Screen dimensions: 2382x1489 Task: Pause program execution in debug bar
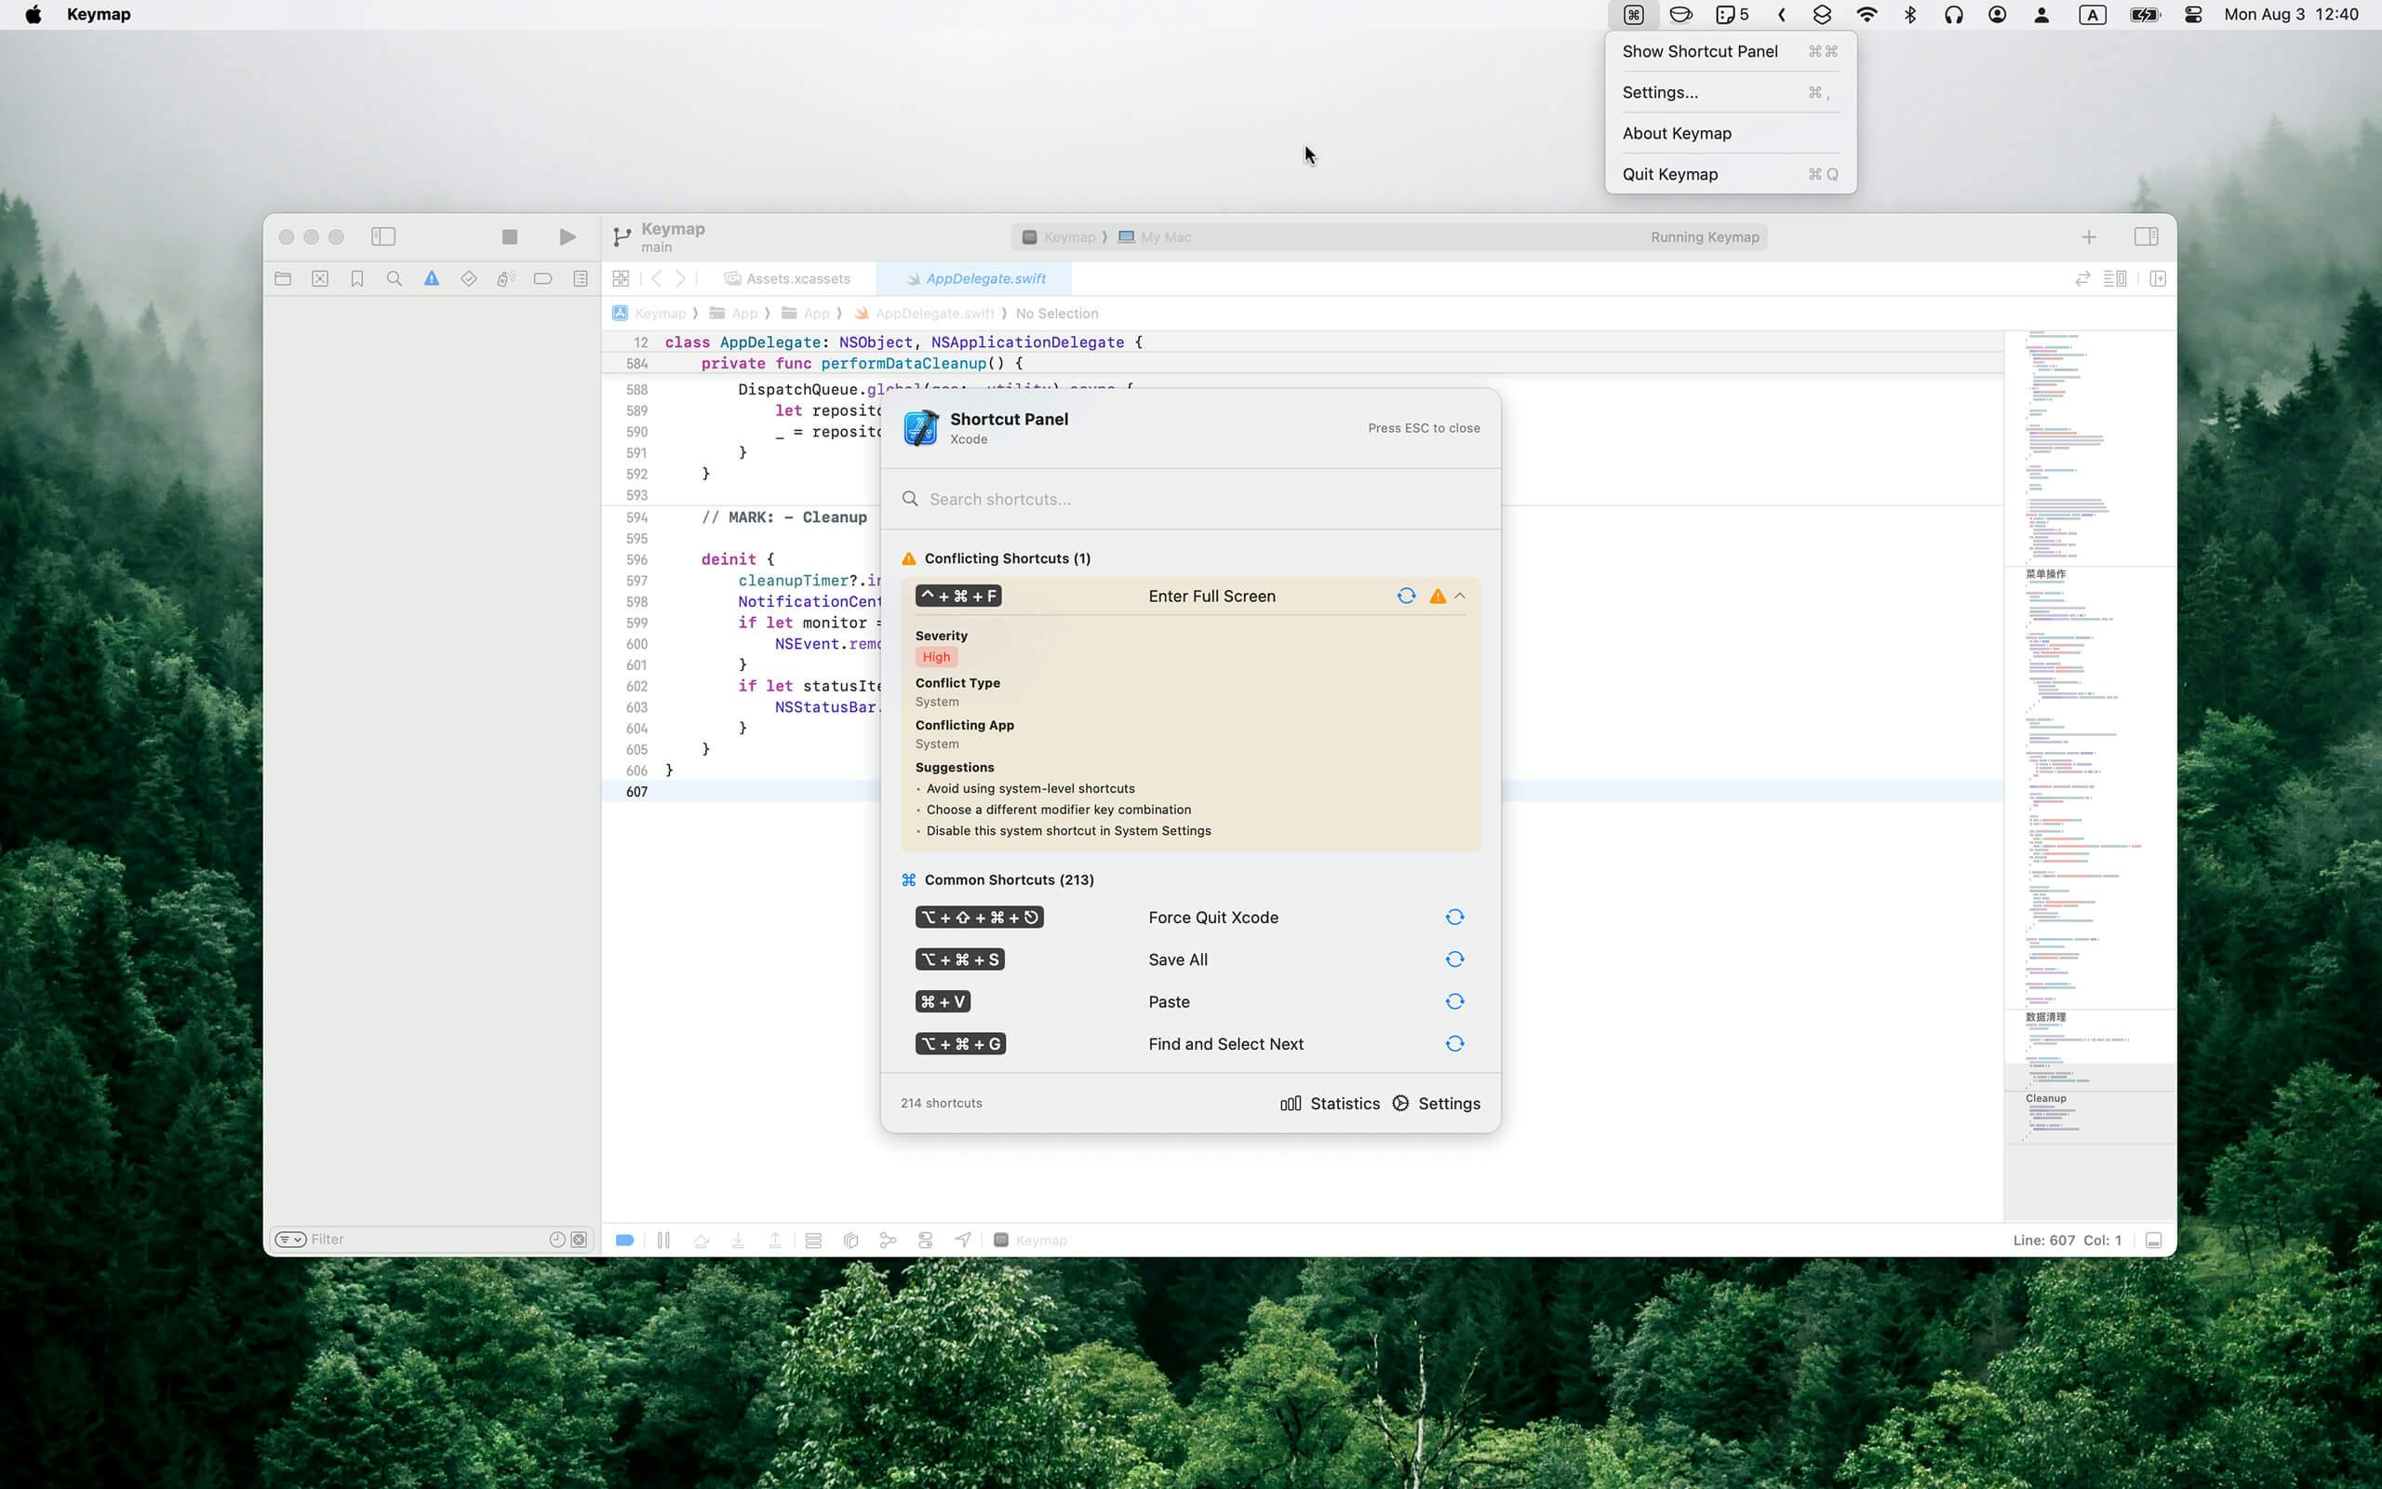(663, 1240)
